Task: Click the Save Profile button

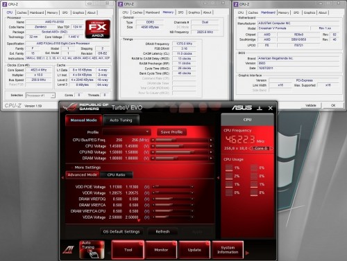Action: point(171,132)
